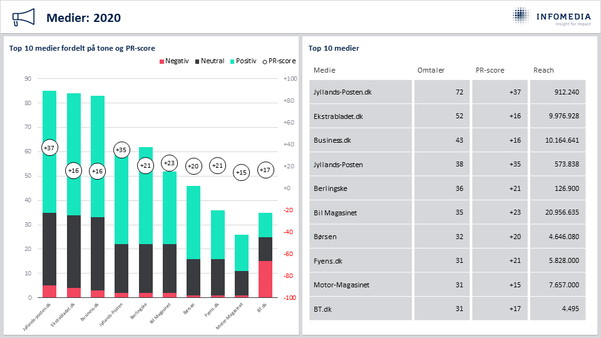
Task: Select the Motor-Magasinet table cell
Action: (361, 285)
